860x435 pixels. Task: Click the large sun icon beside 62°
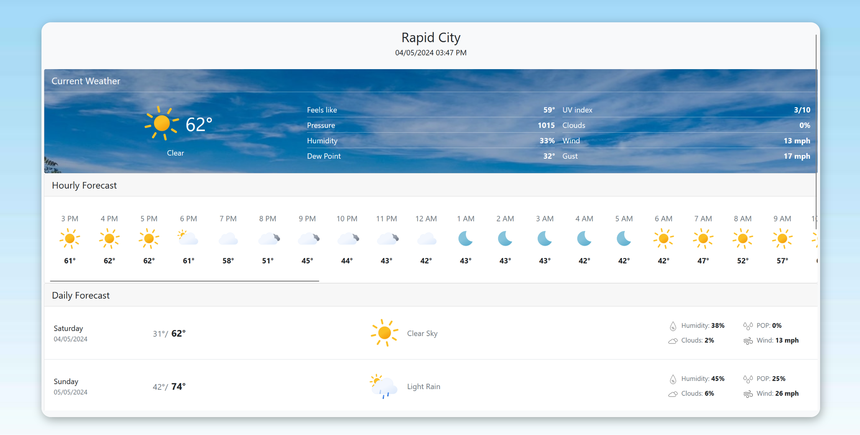162,123
